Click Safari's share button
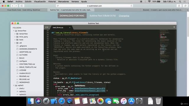The height and width of the screenshot is (106, 189). [179, 6]
